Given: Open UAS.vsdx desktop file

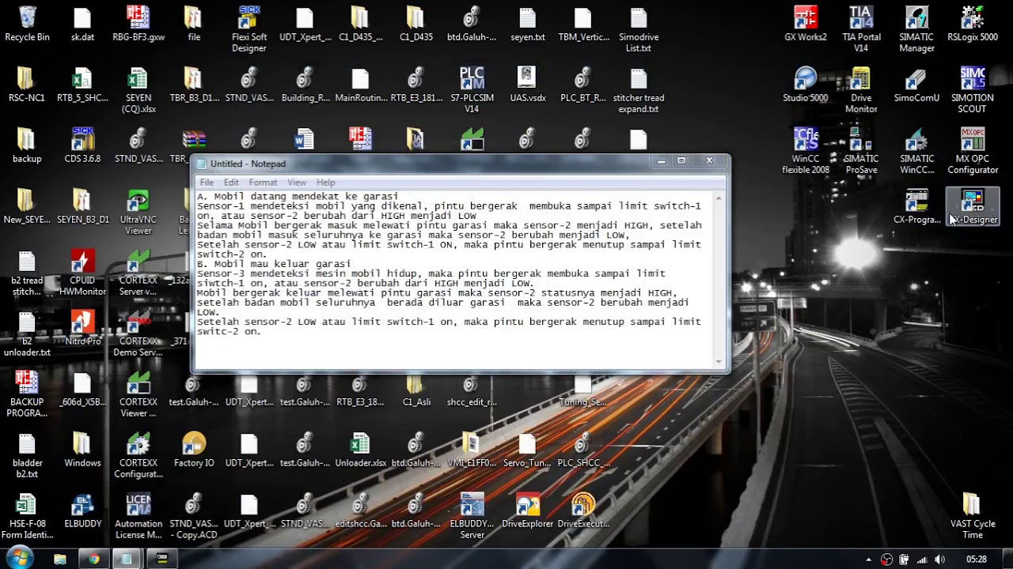Looking at the screenshot, I should (527, 85).
